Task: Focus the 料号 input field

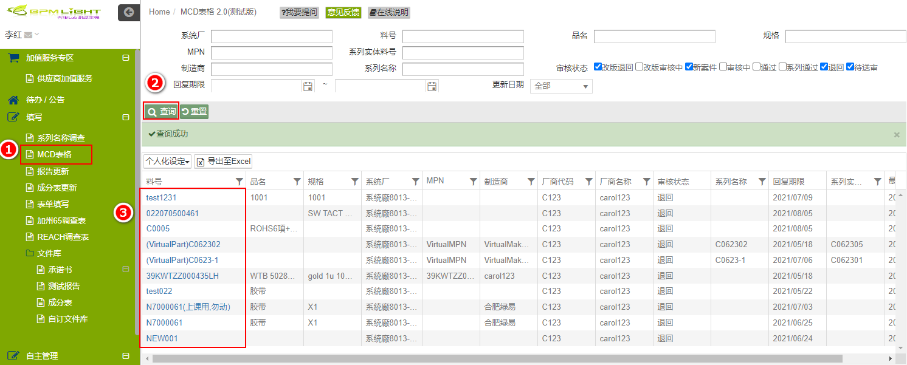Action: click(x=463, y=36)
